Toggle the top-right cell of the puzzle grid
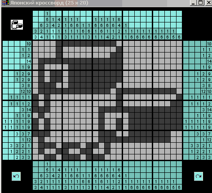Viewport: 212px width, 193px height. [179, 44]
